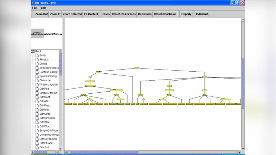Open the Tools menu
This screenshot has width=276, height=155.
point(43,8)
